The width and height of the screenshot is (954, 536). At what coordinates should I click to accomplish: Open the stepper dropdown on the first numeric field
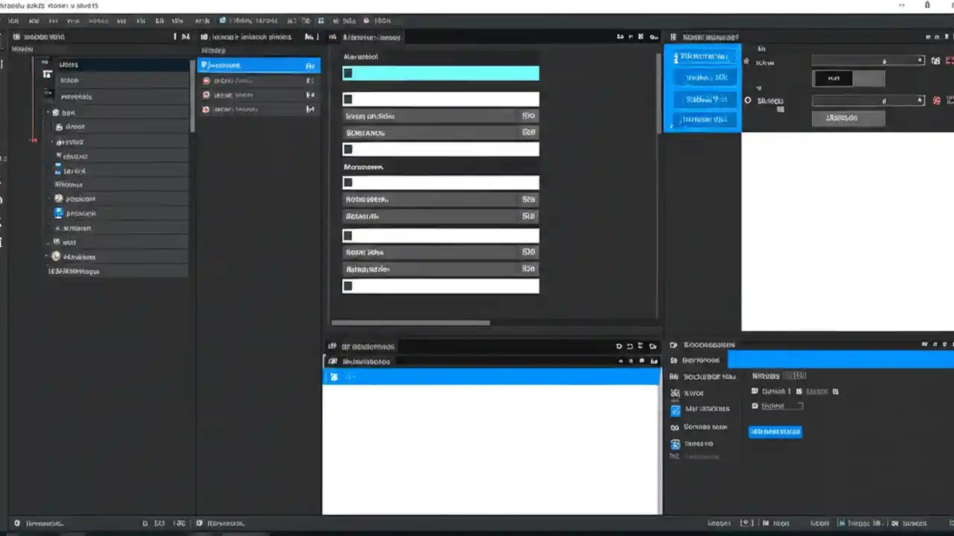tap(919, 61)
